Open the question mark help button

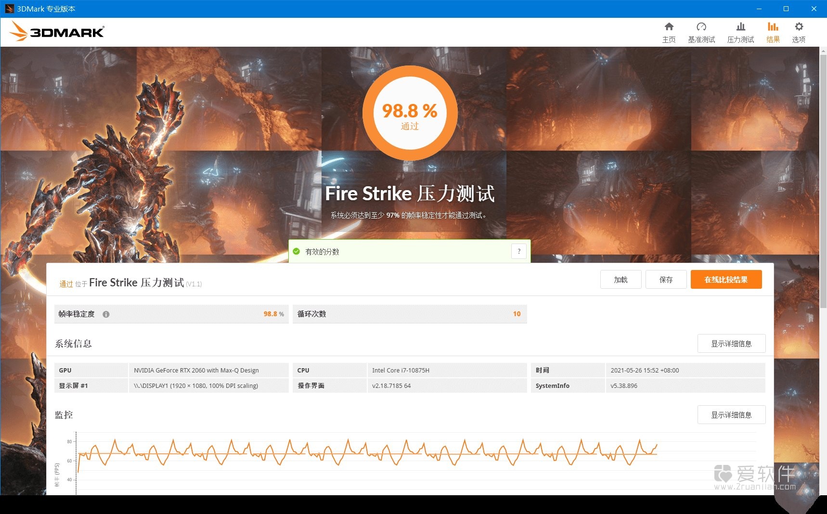[518, 251]
